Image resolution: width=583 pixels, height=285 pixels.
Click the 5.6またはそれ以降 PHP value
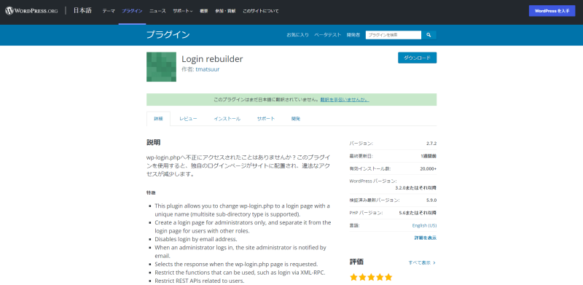coord(418,213)
